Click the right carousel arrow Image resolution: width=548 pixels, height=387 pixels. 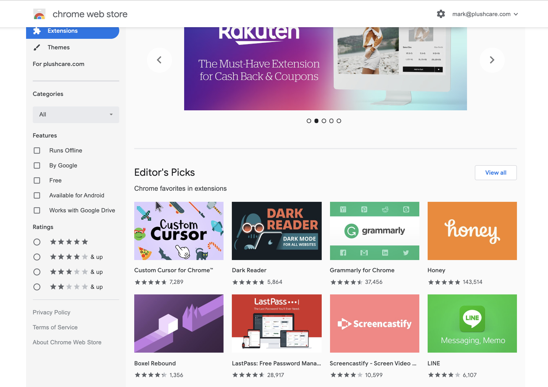(492, 60)
